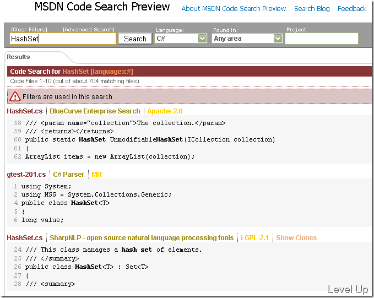The height and width of the screenshot is (298, 374).
Task: Click into the Project text field
Action: [x=322, y=39]
